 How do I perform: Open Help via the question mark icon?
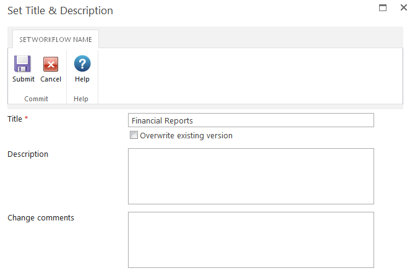click(x=82, y=64)
